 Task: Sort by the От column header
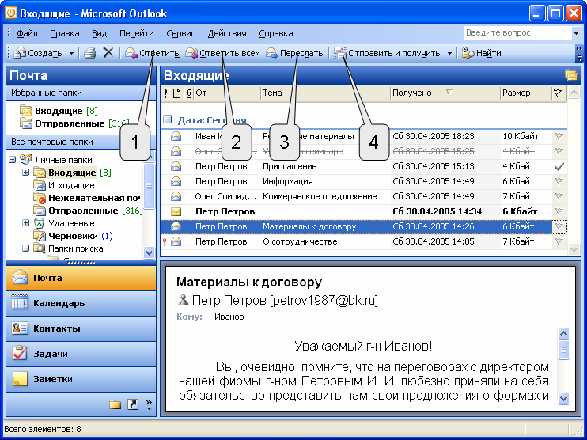tap(227, 93)
